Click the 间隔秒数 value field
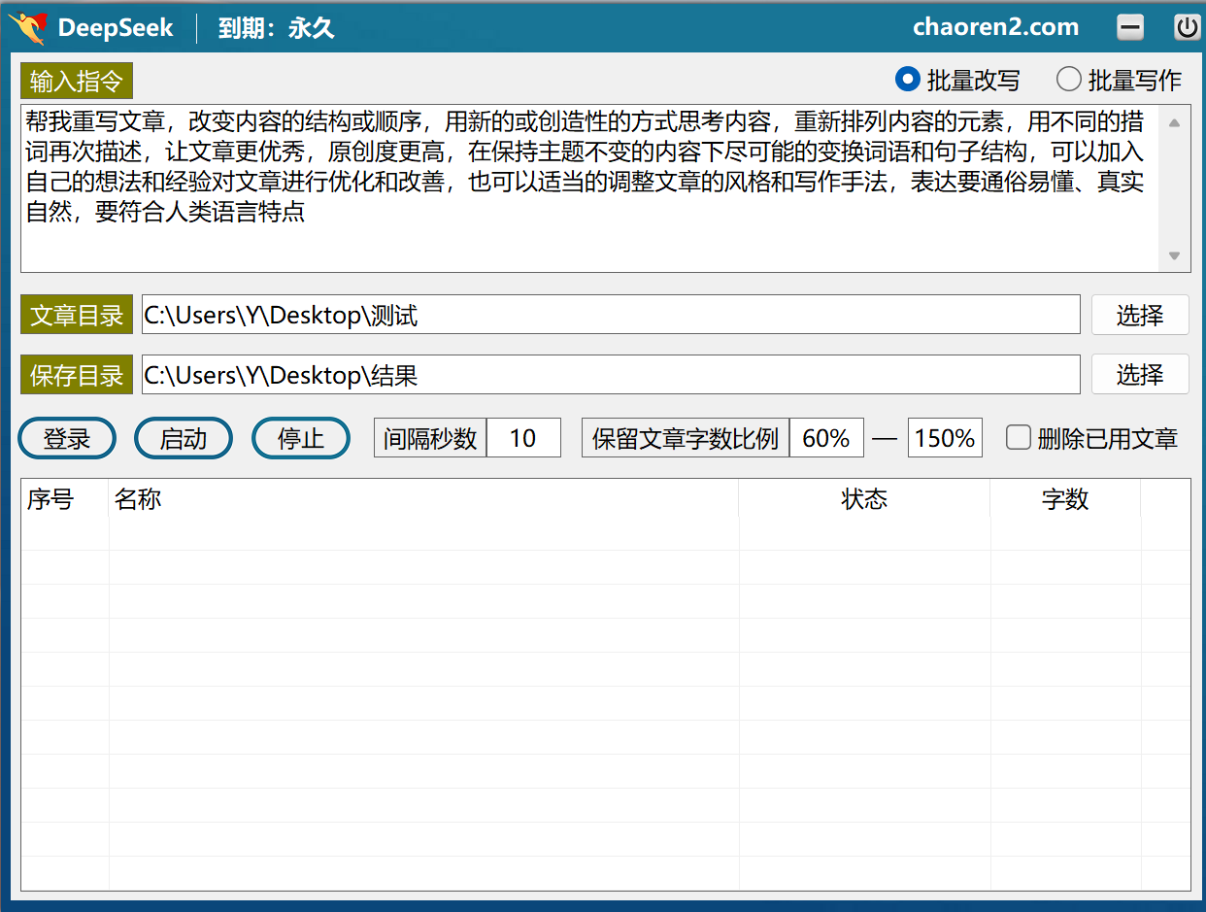This screenshot has height=912, width=1206. 523,438
